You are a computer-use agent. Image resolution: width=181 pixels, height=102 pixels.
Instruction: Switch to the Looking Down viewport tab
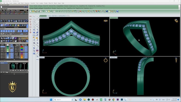click(x=62, y=16)
